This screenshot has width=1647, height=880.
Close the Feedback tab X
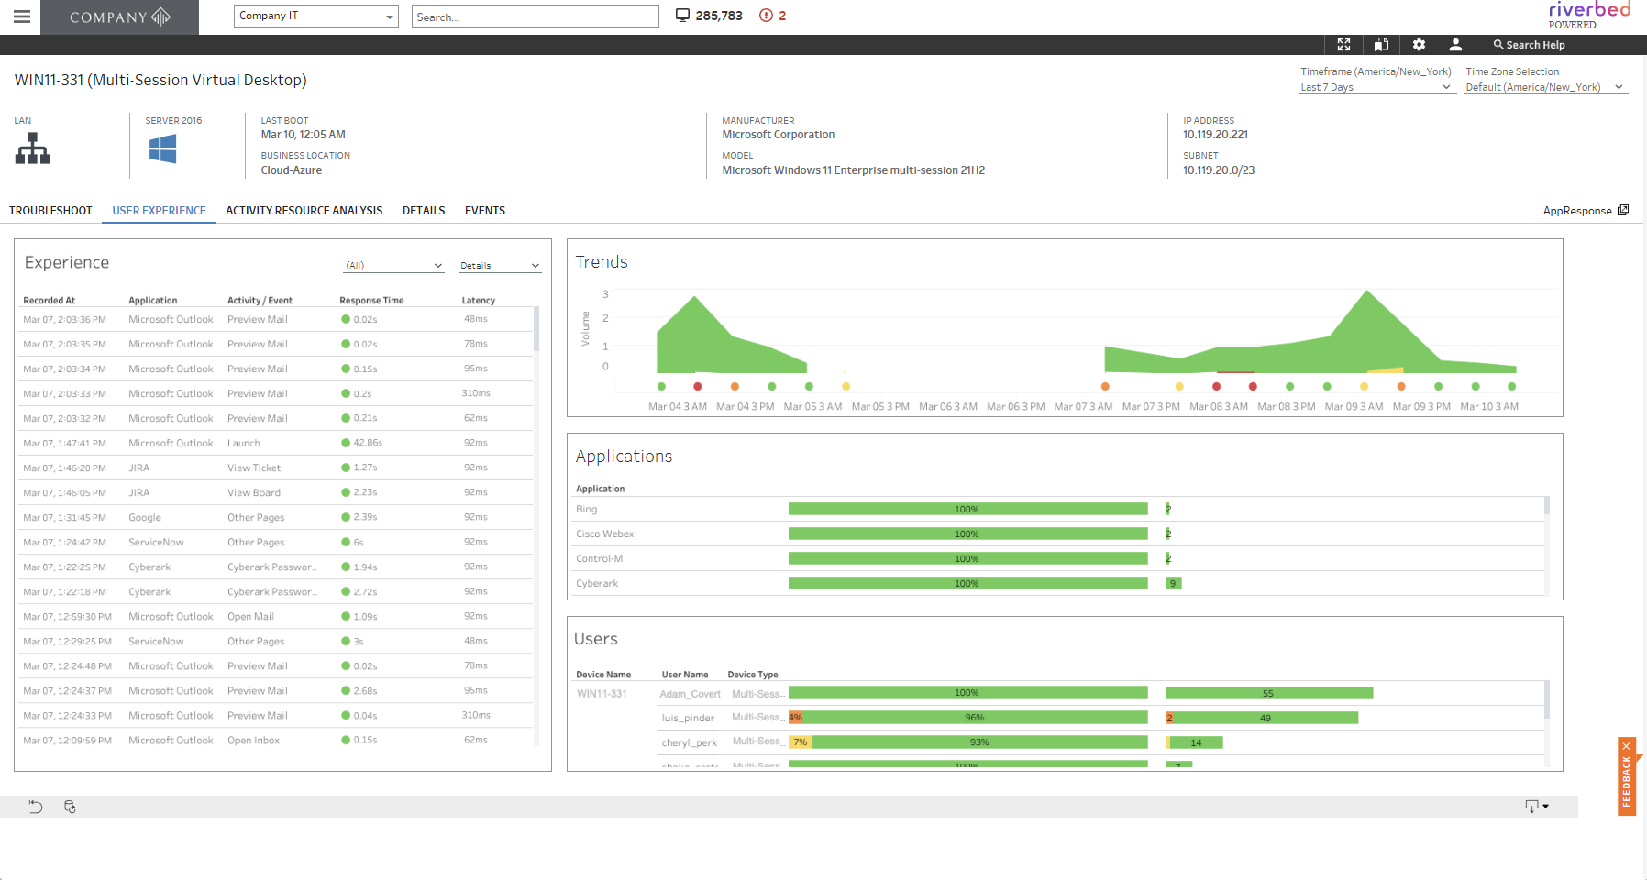coord(1627,746)
